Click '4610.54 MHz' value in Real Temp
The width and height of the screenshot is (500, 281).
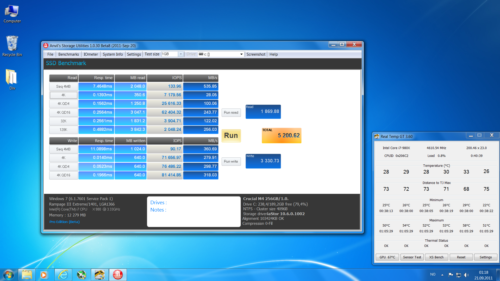[x=436, y=148]
